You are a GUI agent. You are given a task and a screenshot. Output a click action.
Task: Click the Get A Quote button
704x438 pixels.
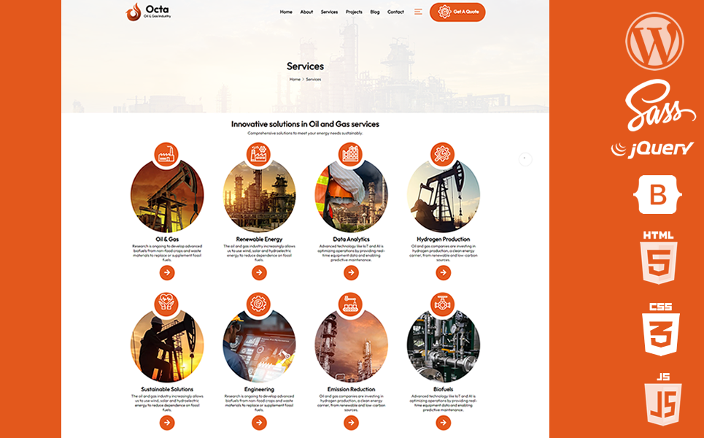[x=457, y=12]
